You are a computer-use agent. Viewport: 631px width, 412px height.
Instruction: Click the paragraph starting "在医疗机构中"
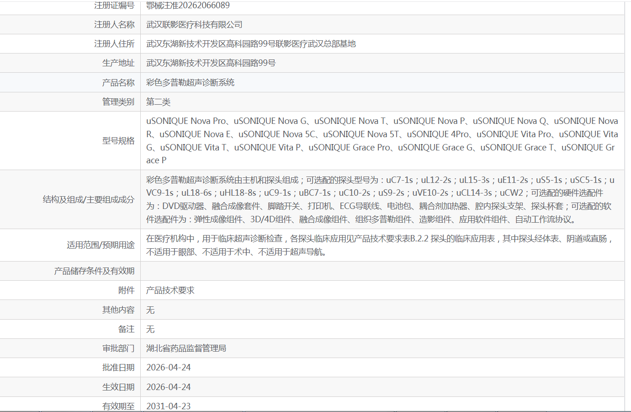pyautogui.click(x=379, y=245)
